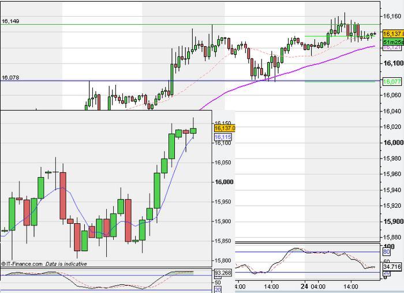Click 16,060 on the main price axis

(392, 95)
